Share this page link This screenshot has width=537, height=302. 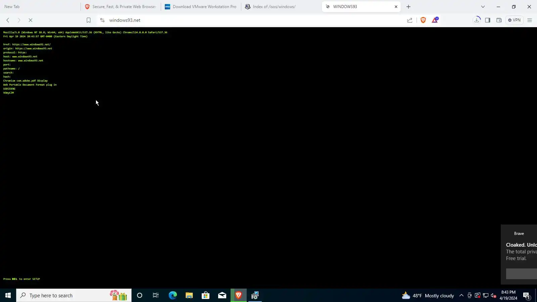coord(410,20)
